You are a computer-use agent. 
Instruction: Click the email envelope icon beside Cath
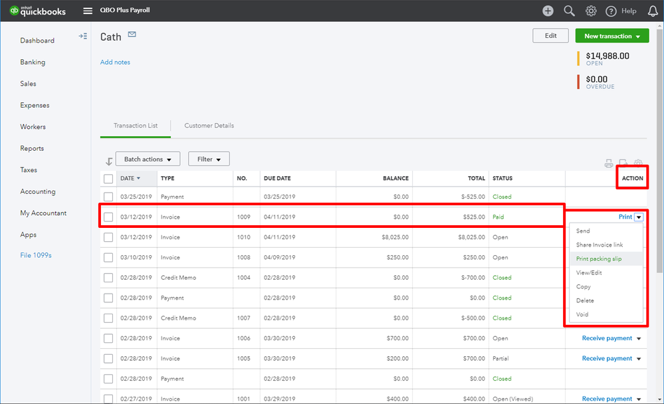tap(132, 35)
